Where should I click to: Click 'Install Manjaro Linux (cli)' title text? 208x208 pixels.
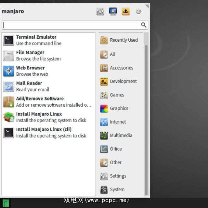pos(44,129)
